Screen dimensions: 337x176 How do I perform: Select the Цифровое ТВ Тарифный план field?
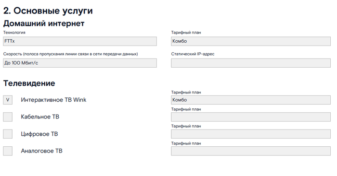(x=251, y=134)
